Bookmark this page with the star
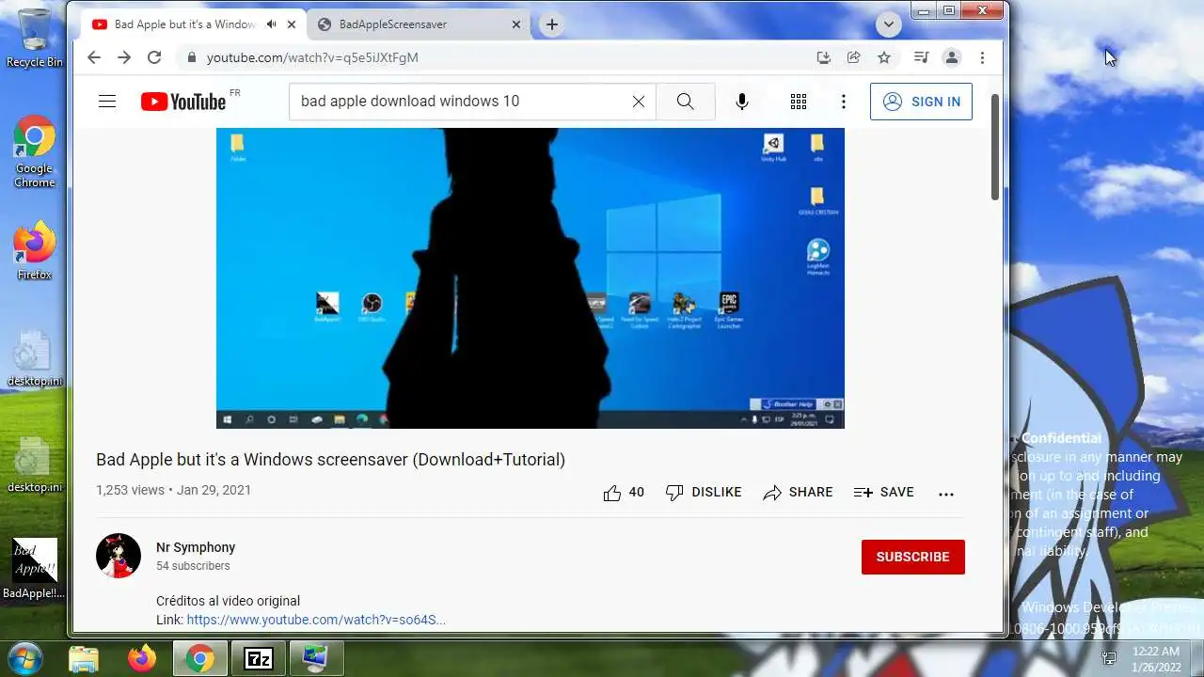 [x=884, y=57]
